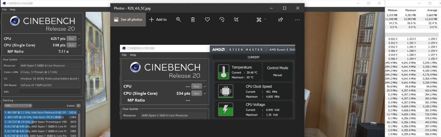Expand the ranking Details arrow button
Image resolution: width=441 pixels, height=137 pixels.
point(79,106)
